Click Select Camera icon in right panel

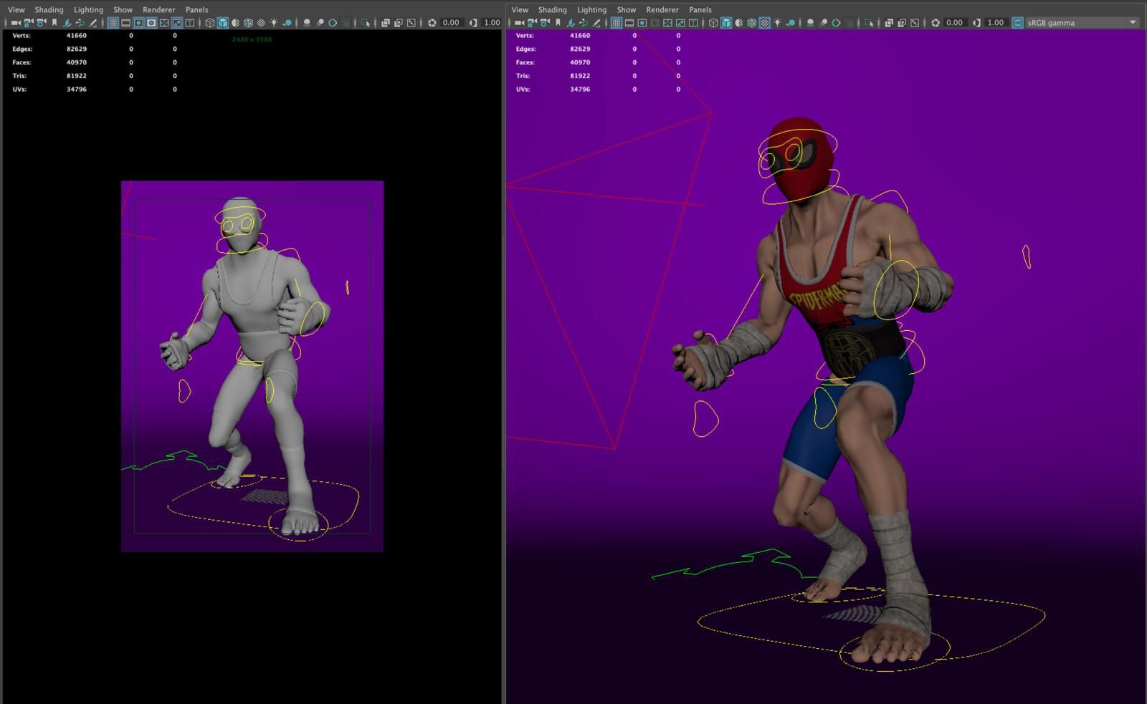click(x=519, y=23)
